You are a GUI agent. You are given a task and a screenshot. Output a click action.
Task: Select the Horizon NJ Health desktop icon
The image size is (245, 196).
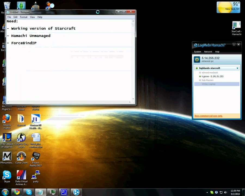pos(36,122)
